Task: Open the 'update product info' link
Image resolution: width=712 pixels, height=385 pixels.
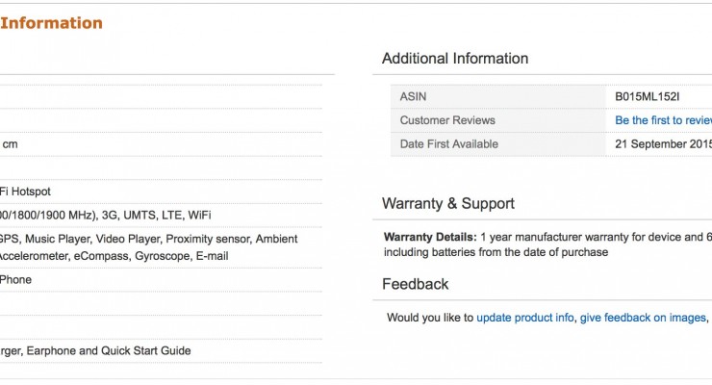Action: click(524, 318)
